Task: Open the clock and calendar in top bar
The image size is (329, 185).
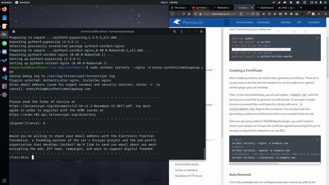Action: (169, 2)
